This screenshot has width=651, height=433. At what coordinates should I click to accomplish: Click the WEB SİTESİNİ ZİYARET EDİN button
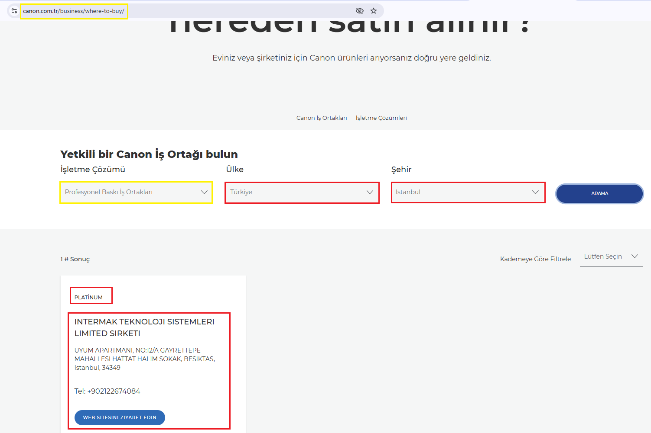[x=120, y=417]
